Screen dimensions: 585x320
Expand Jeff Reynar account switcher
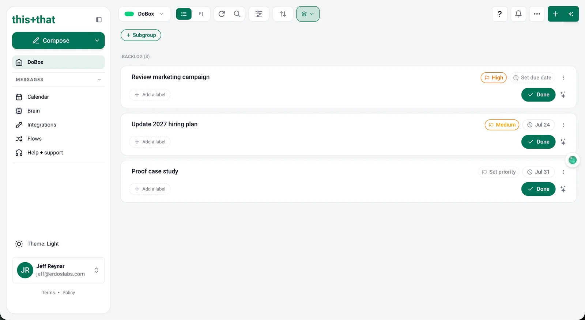[x=96, y=270]
